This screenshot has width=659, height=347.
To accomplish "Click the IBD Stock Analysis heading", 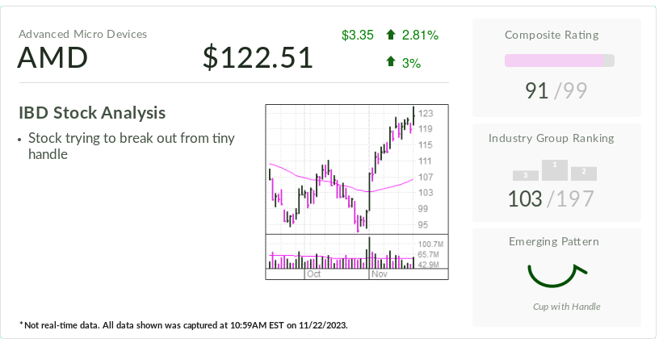I will click(92, 113).
